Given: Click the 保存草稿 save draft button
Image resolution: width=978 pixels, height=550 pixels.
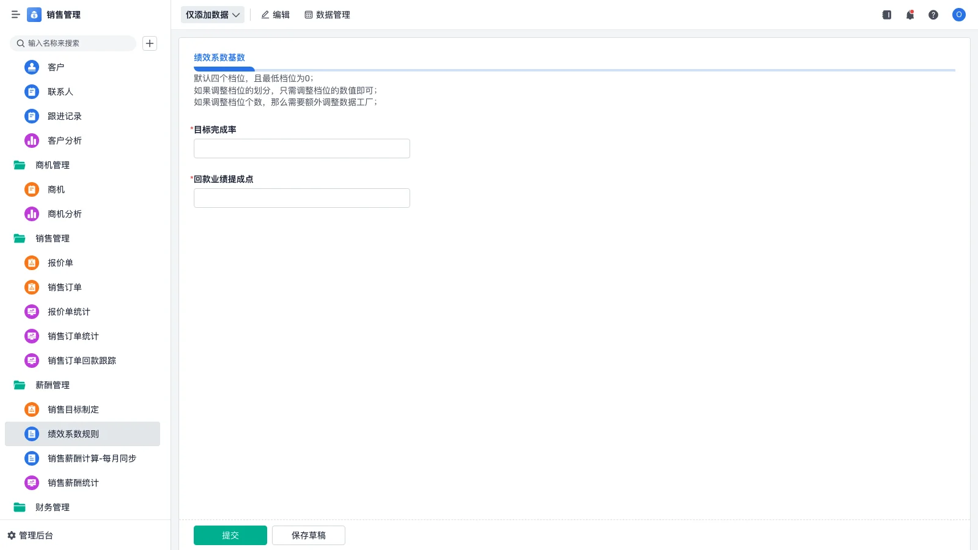Looking at the screenshot, I should pos(308,535).
